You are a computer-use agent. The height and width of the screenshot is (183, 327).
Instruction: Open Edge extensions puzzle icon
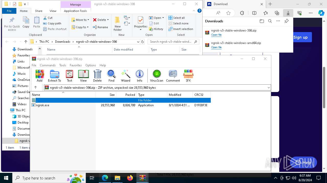[x=242, y=13]
